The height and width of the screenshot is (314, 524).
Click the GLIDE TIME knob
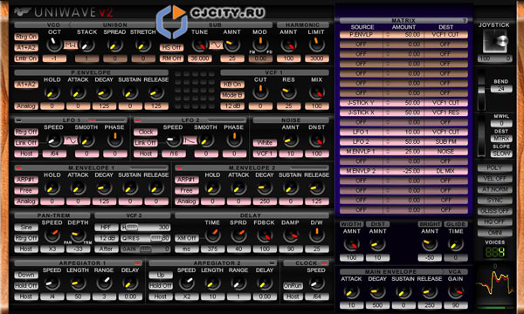click(x=456, y=244)
